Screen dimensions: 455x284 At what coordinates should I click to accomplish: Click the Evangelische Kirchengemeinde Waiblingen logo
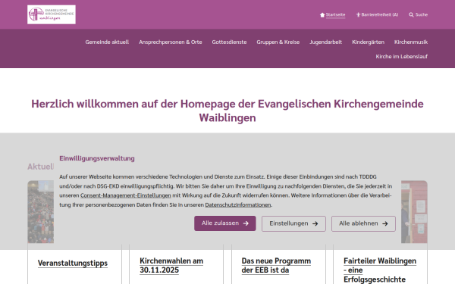tap(52, 14)
